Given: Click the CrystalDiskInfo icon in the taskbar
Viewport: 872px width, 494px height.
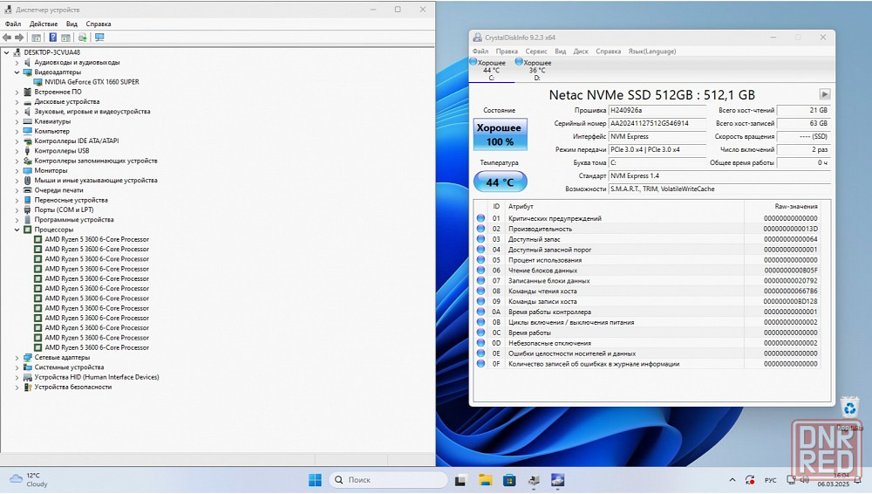Looking at the screenshot, I should [557, 480].
